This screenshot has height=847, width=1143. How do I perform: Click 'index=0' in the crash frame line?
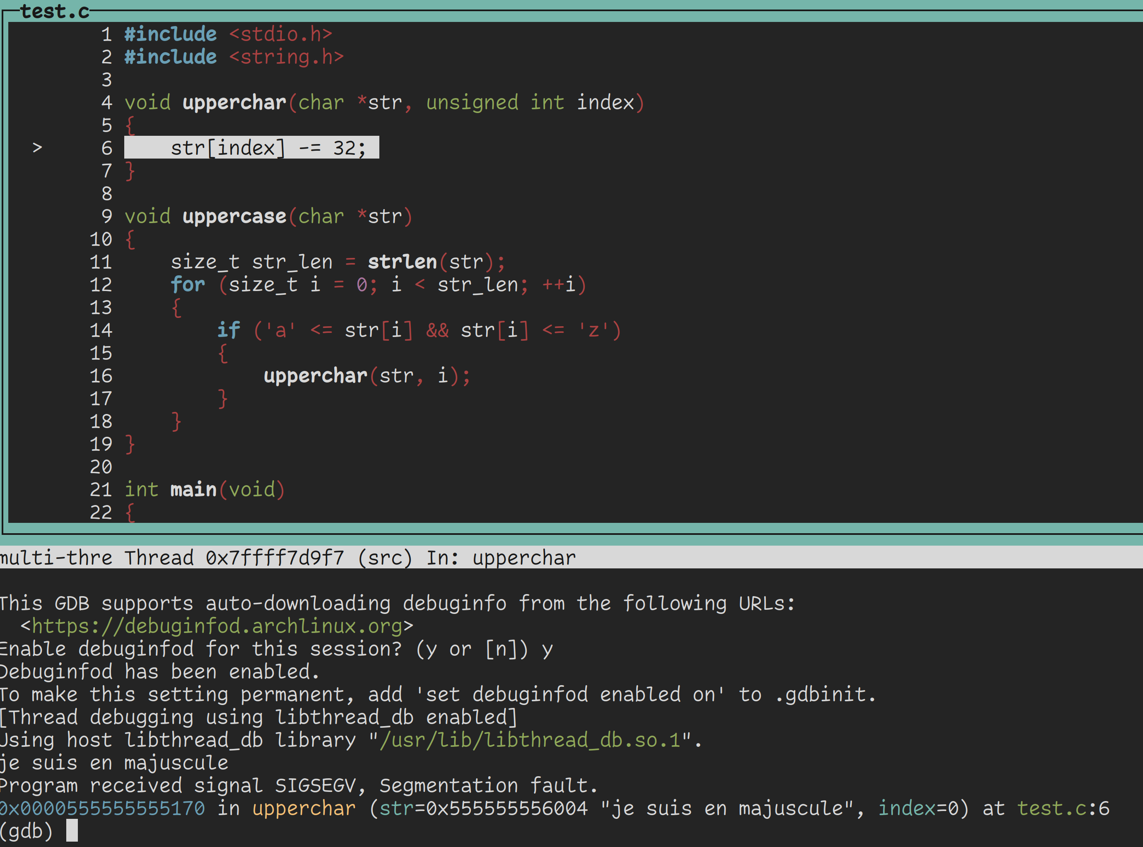tap(918, 808)
